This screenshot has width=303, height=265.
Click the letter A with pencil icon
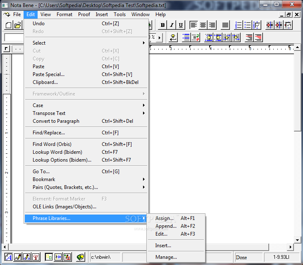(x=18, y=257)
